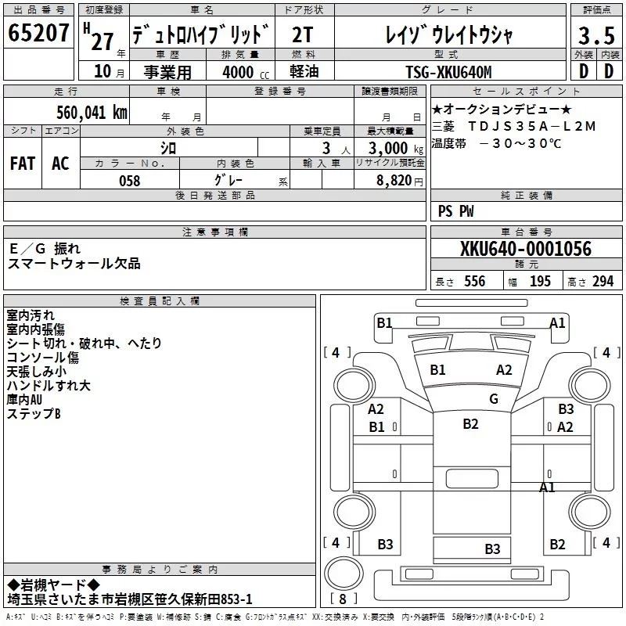This screenshot has height=626, width=626.
Task: Click door shape value 2T
Action: coord(303,34)
